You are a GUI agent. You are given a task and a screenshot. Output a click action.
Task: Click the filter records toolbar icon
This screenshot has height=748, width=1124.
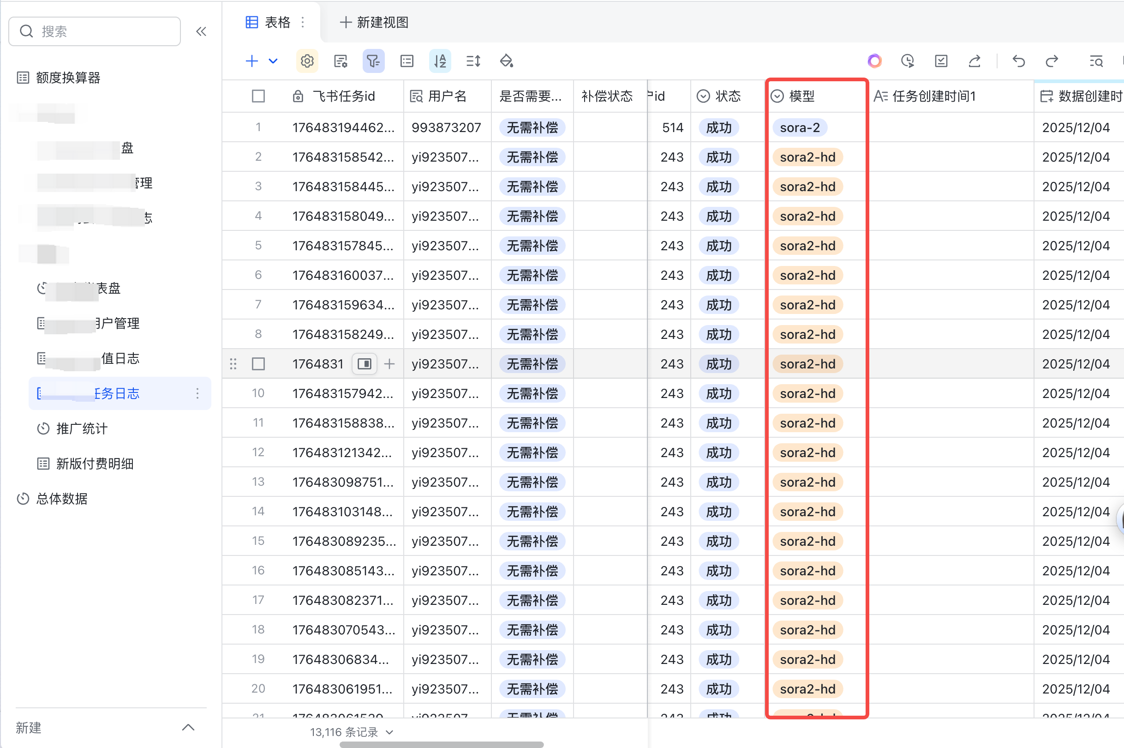click(373, 61)
